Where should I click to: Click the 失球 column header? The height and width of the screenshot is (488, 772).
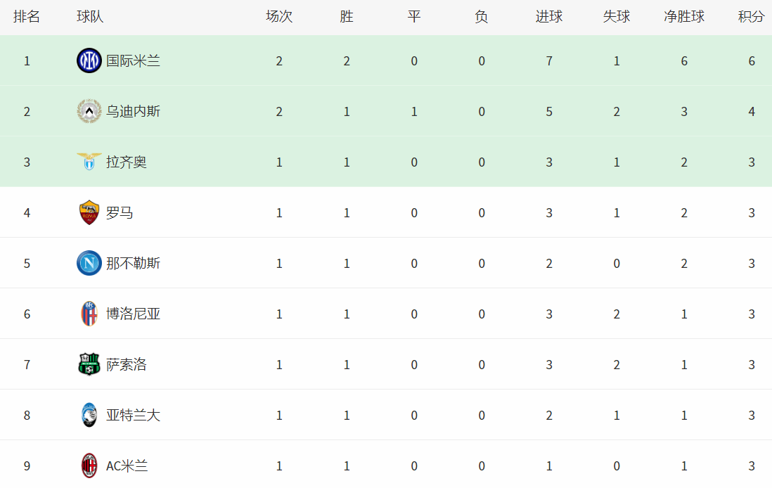(617, 17)
